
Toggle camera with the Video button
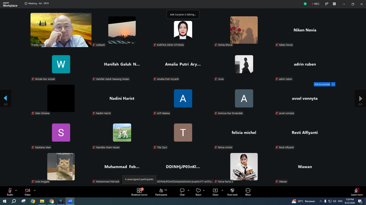pos(27,192)
